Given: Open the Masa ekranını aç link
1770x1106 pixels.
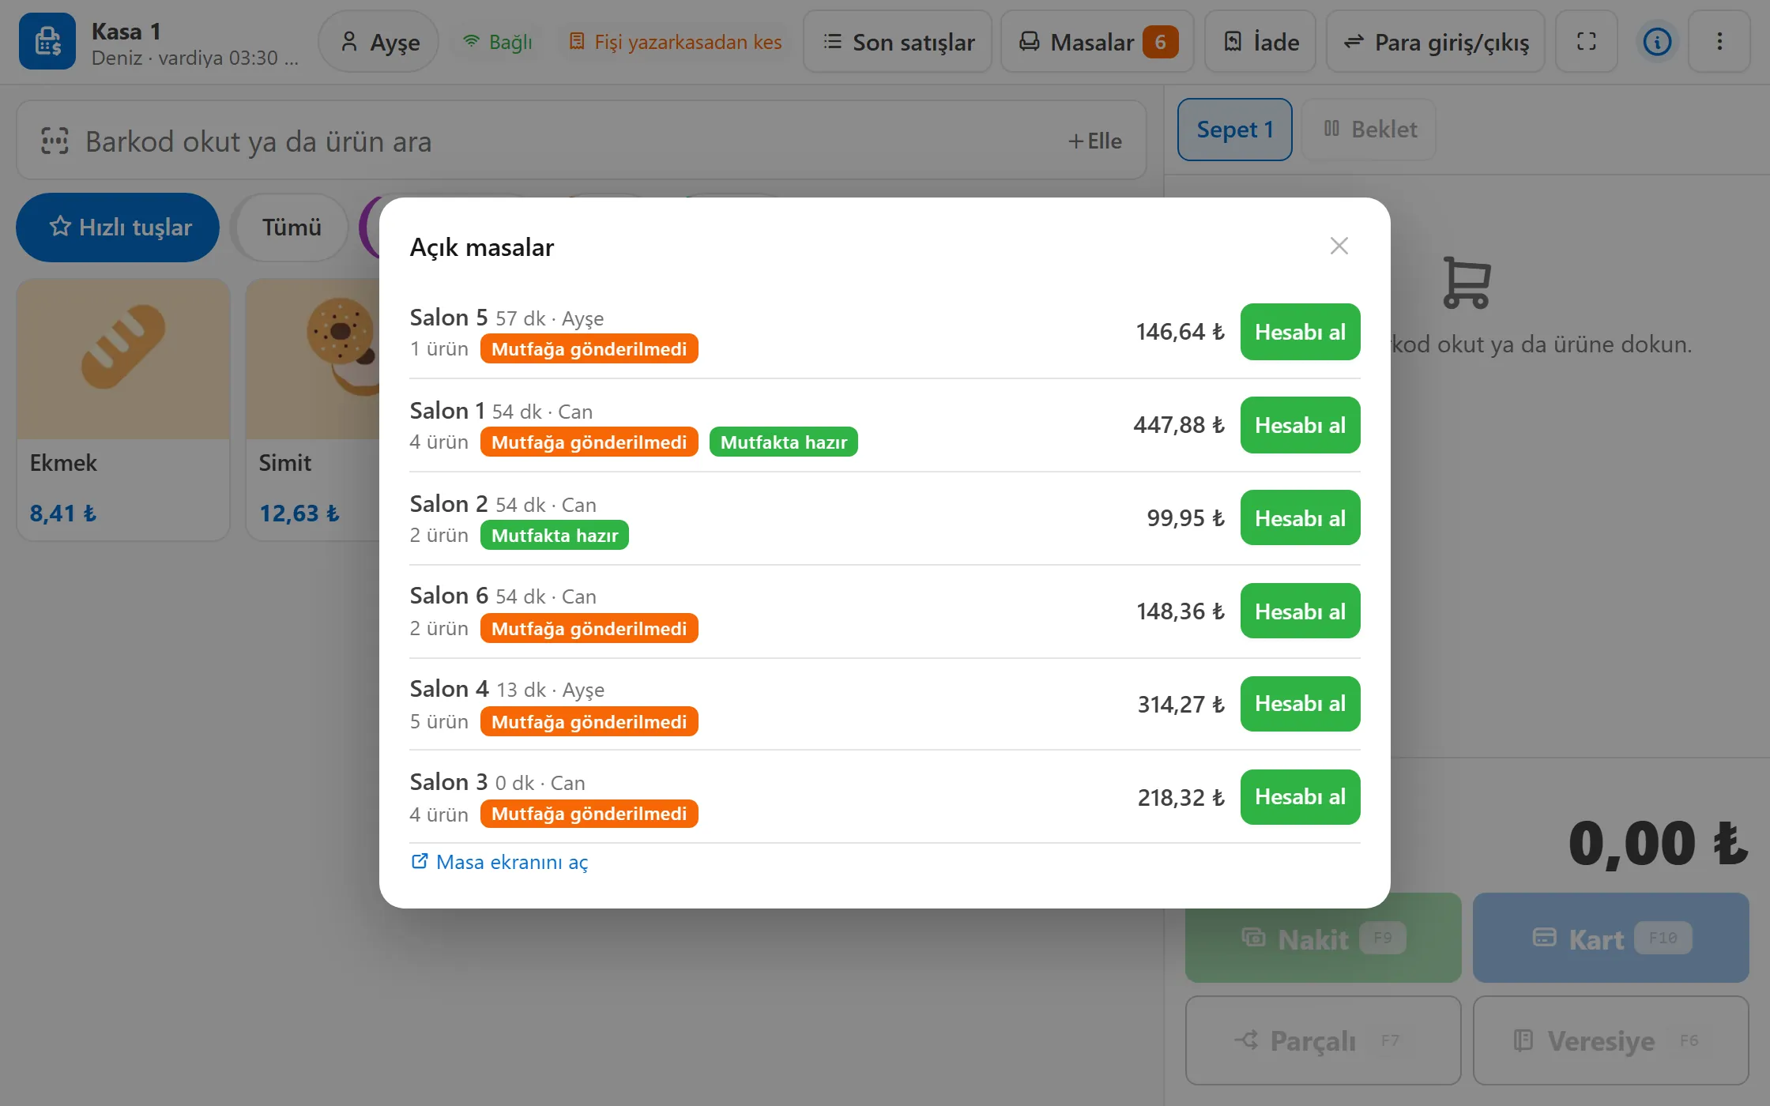Looking at the screenshot, I should [499, 862].
